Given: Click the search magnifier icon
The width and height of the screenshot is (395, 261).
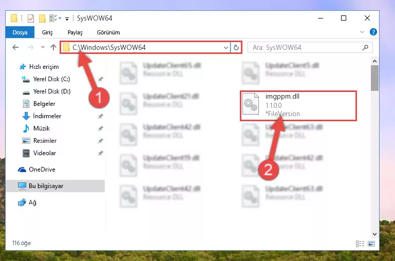Looking at the screenshot, I should (365, 47).
